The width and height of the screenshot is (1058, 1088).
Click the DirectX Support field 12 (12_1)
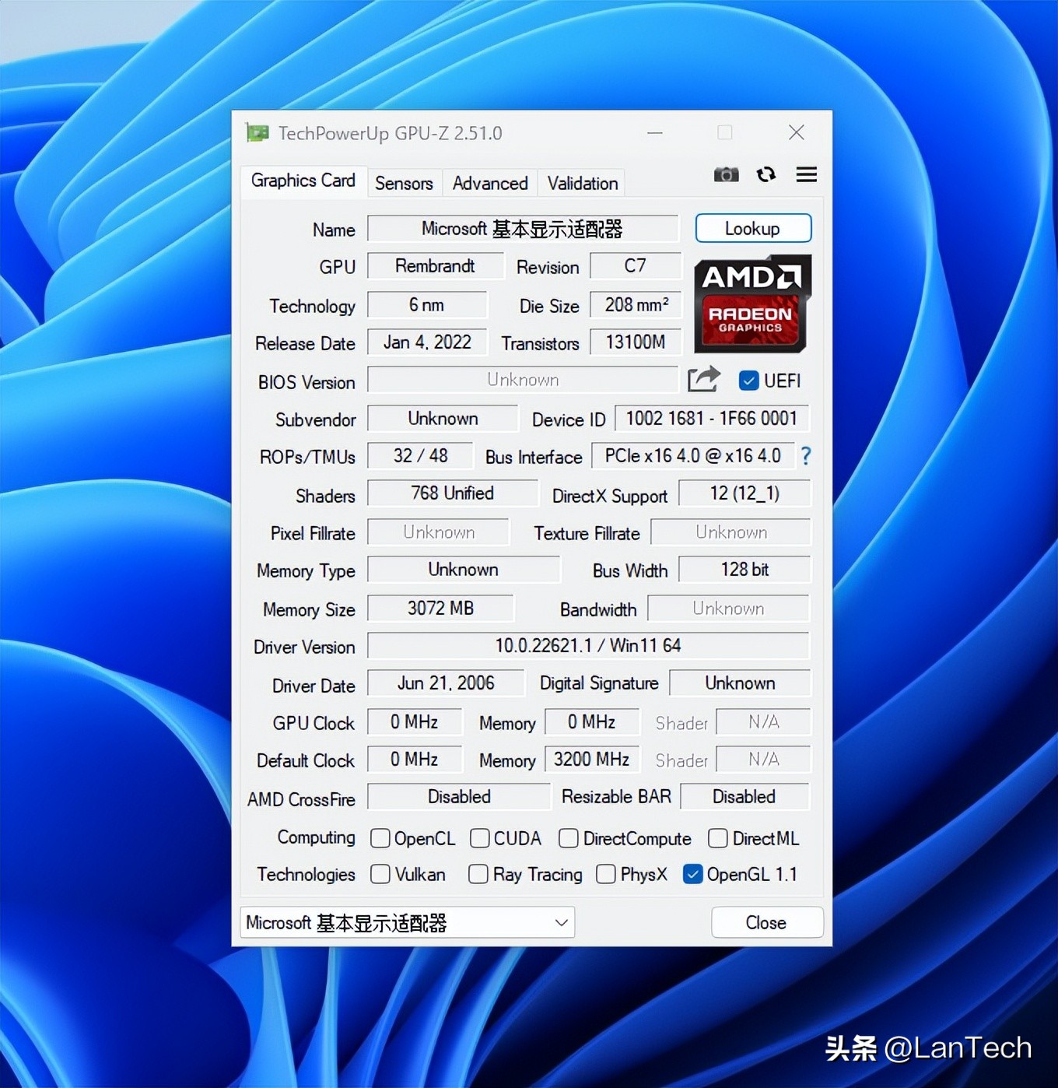[744, 493]
